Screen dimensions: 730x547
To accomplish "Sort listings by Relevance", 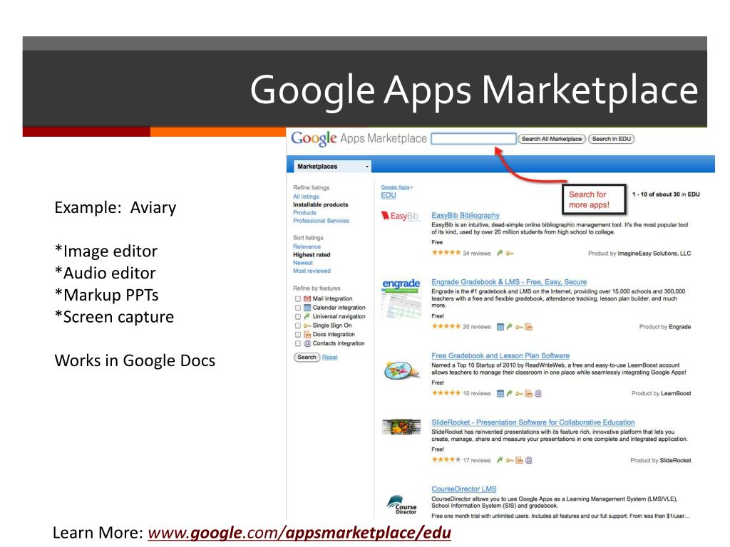I will point(307,246).
